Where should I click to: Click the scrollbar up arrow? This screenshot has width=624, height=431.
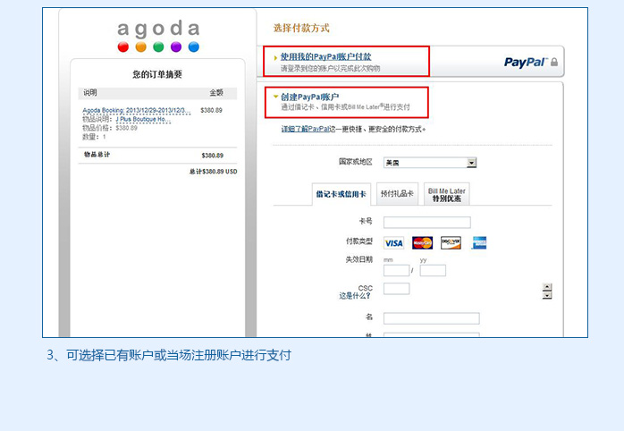click(547, 287)
